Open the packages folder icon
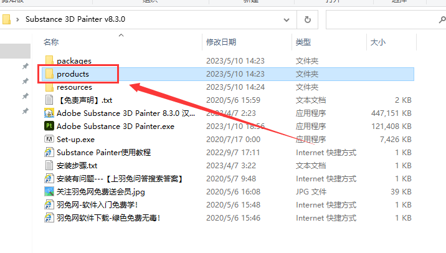This screenshot has width=446, height=253. coord(49,60)
